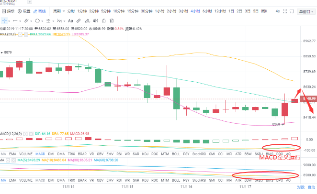
Task: Select the wave pattern drawing tool
Action: point(59,21)
